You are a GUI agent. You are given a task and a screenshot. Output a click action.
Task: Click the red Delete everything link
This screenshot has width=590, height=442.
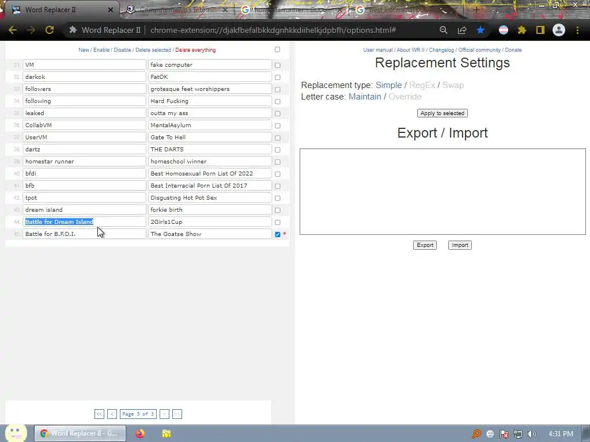pyautogui.click(x=195, y=50)
